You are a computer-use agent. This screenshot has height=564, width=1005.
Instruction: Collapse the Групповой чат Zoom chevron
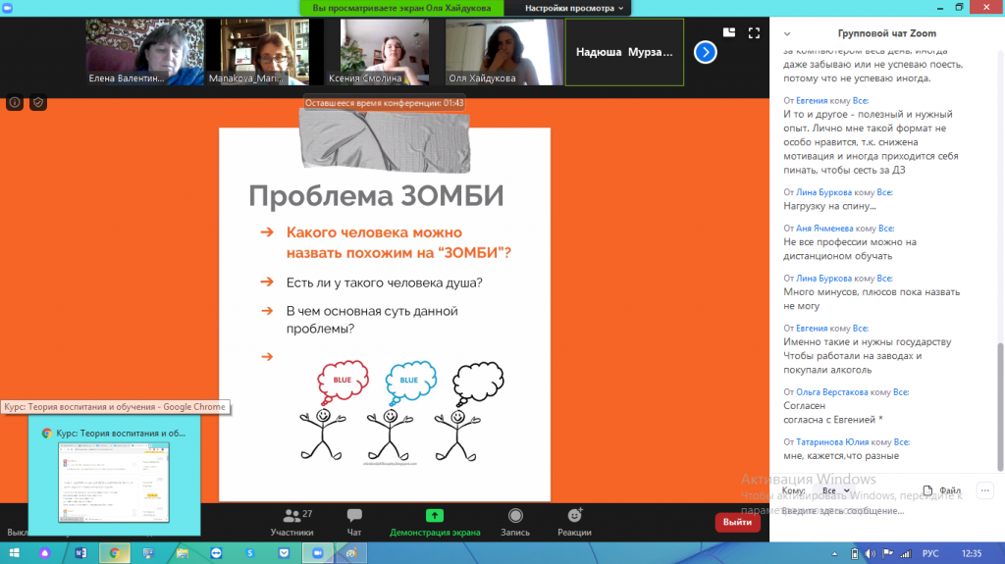tap(787, 32)
